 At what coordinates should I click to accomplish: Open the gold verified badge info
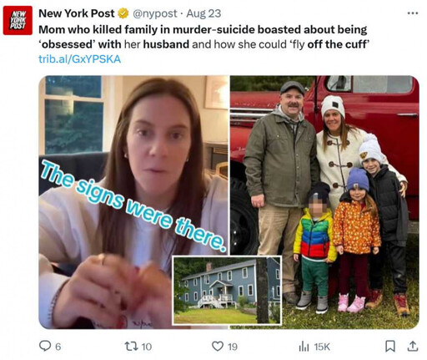click(123, 13)
